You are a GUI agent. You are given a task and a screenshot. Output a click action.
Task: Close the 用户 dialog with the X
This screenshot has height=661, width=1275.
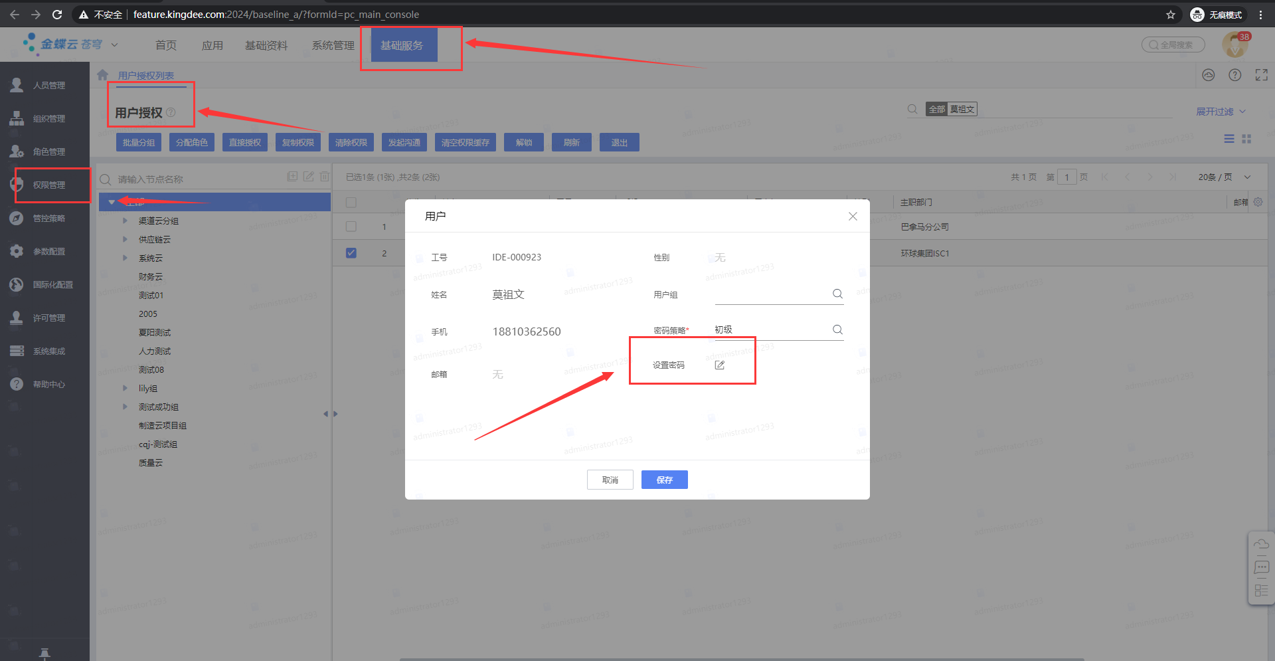[x=853, y=217]
